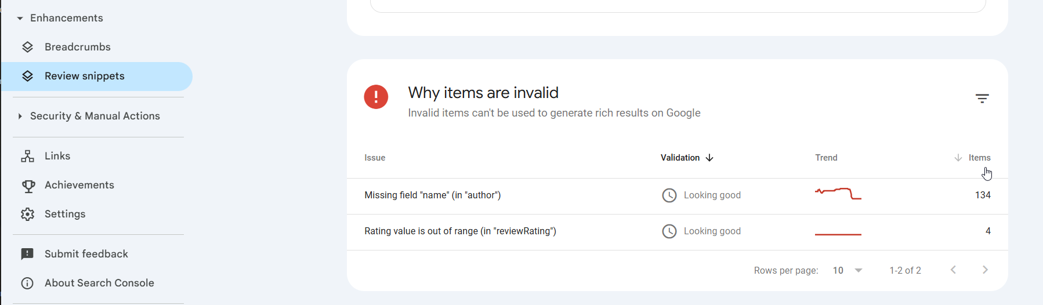Click the Review snippets layers icon
Image resolution: width=1043 pixels, height=305 pixels.
(27, 76)
